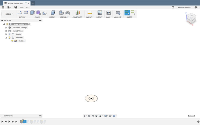
Task: Expand the Named Views node
Action: (x=6, y=31)
